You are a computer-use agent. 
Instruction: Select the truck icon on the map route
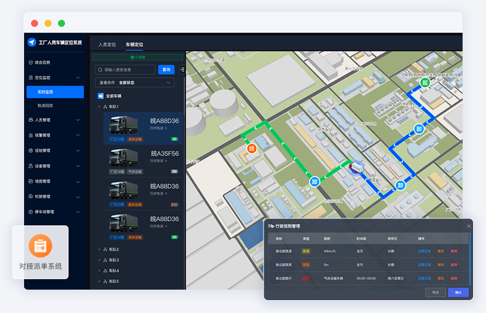tap(356, 168)
